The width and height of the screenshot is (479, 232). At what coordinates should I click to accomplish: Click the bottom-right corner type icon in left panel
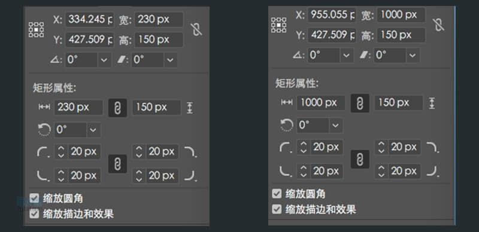(190, 176)
